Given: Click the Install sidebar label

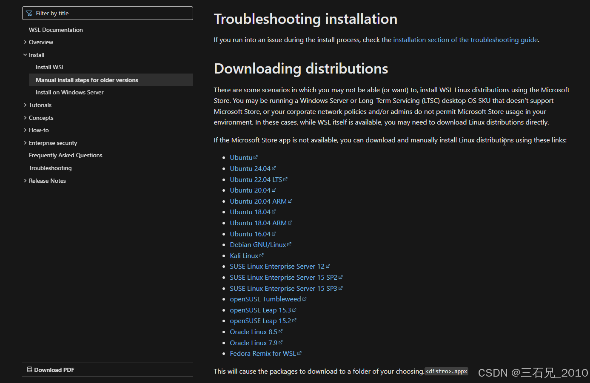Looking at the screenshot, I should tap(37, 55).
